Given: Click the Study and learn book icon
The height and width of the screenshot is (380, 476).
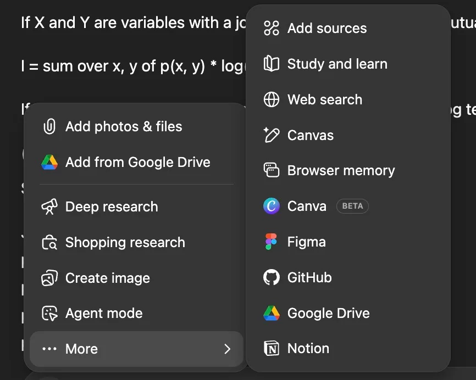Looking at the screenshot, I should [x=270, y=64].
